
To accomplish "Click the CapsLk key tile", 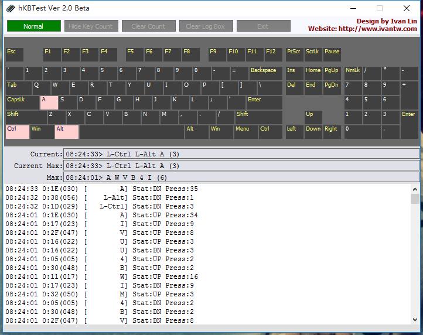I will point(22,102).
